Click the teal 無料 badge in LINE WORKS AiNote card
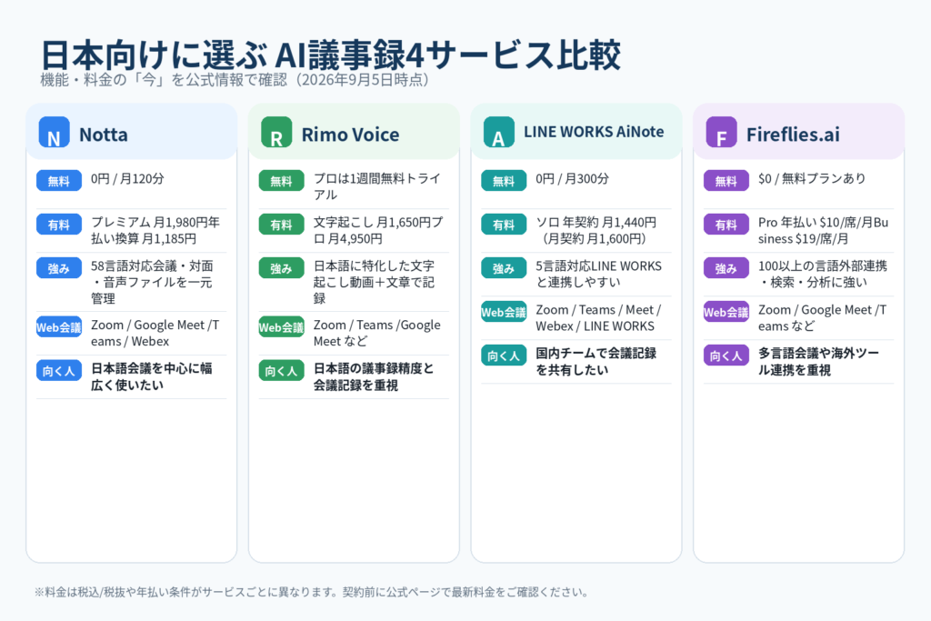This screenshot has width=931, height=621. click(504, 181)
